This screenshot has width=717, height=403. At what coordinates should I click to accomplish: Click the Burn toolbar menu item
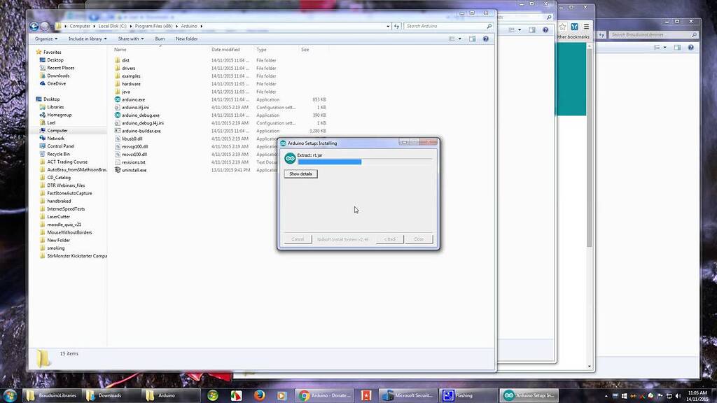pos(160,38)
